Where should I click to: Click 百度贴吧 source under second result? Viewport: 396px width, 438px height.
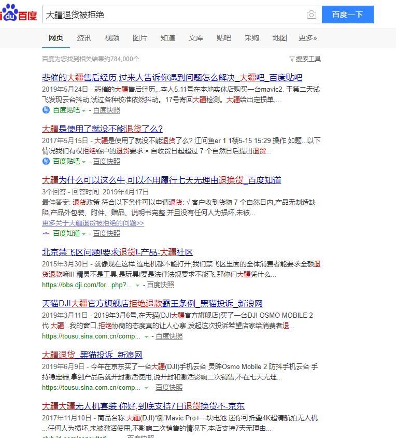[66, 161]
